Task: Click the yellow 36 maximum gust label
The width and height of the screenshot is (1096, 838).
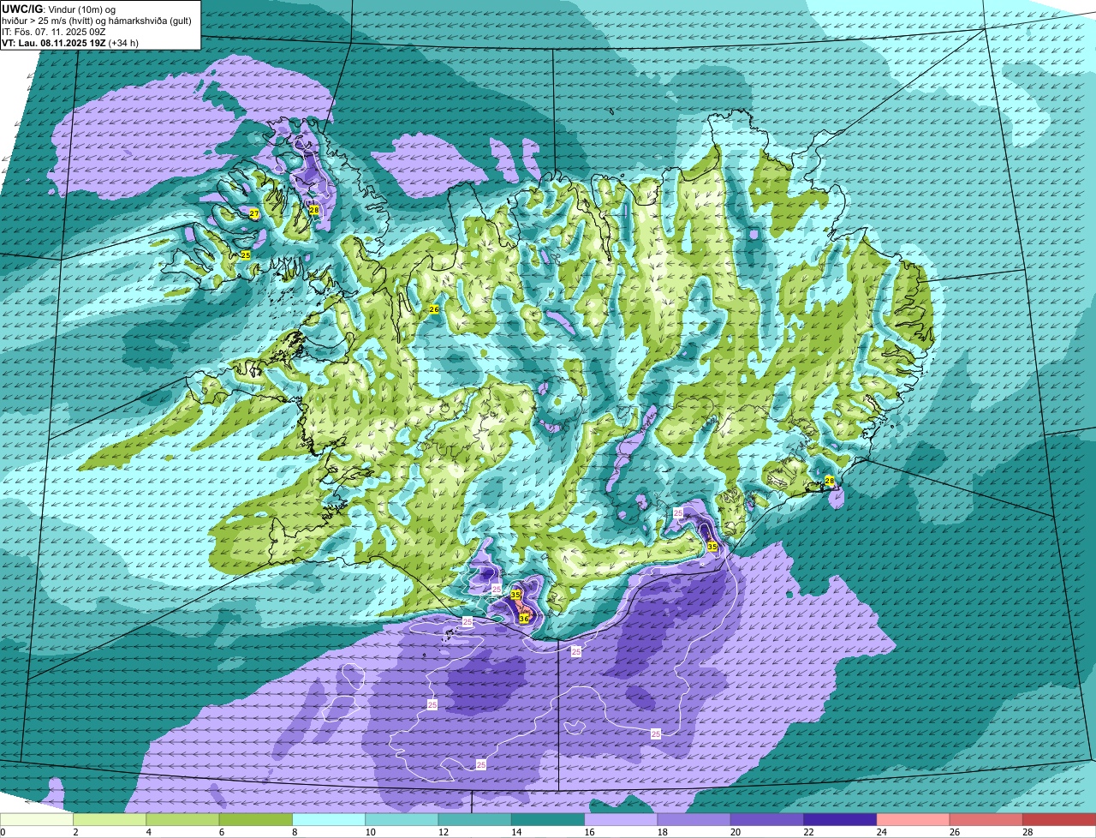Action: pos(524,618)
